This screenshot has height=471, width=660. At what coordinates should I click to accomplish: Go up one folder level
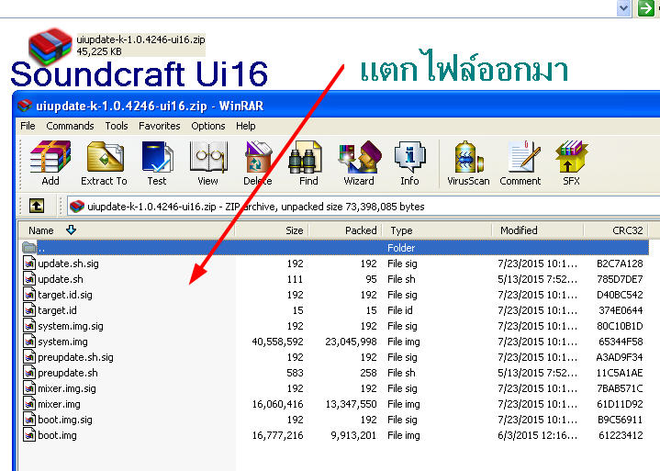[37, 207]
